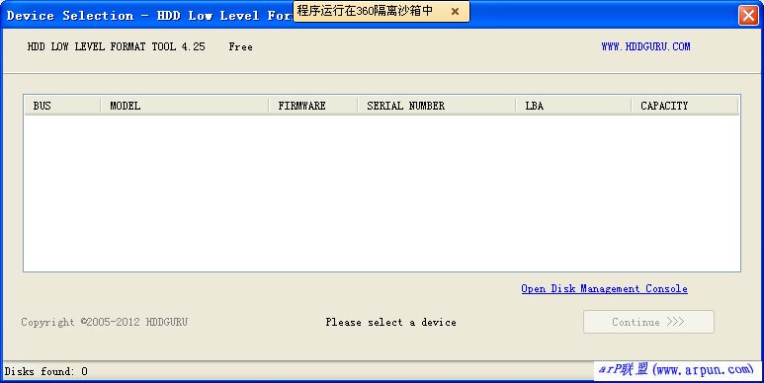Close the 360 sandbox notification popup
Viewport: 764px width, 383px height.
point(455,11)
